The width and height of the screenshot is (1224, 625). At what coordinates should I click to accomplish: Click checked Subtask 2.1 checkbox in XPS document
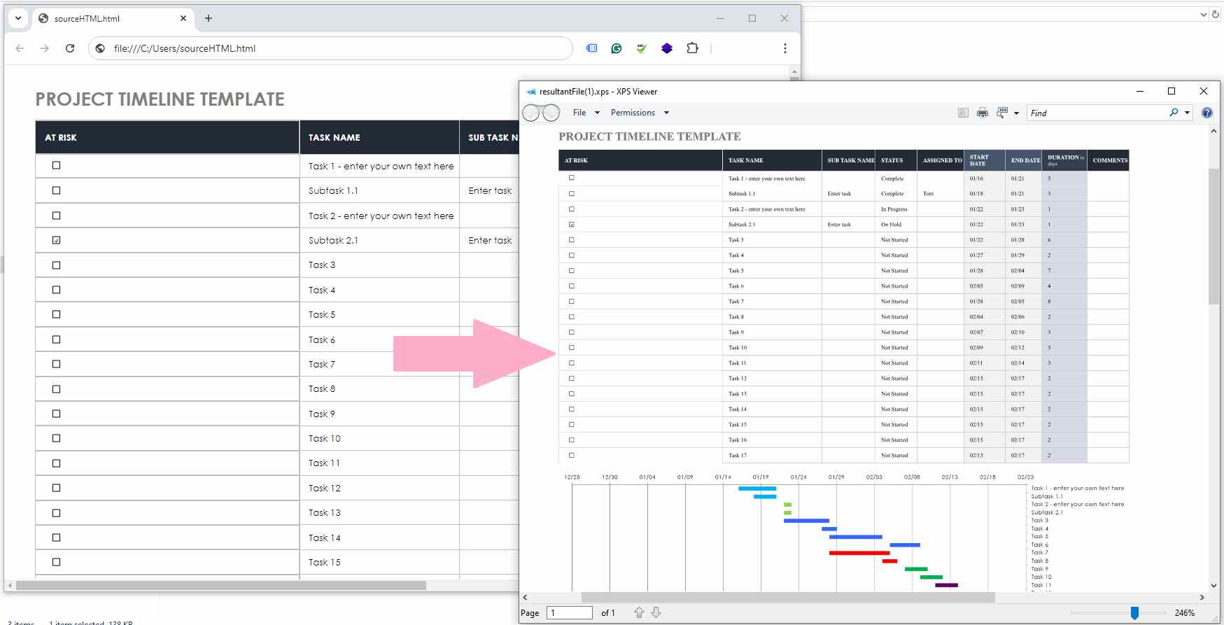point(572,225)
